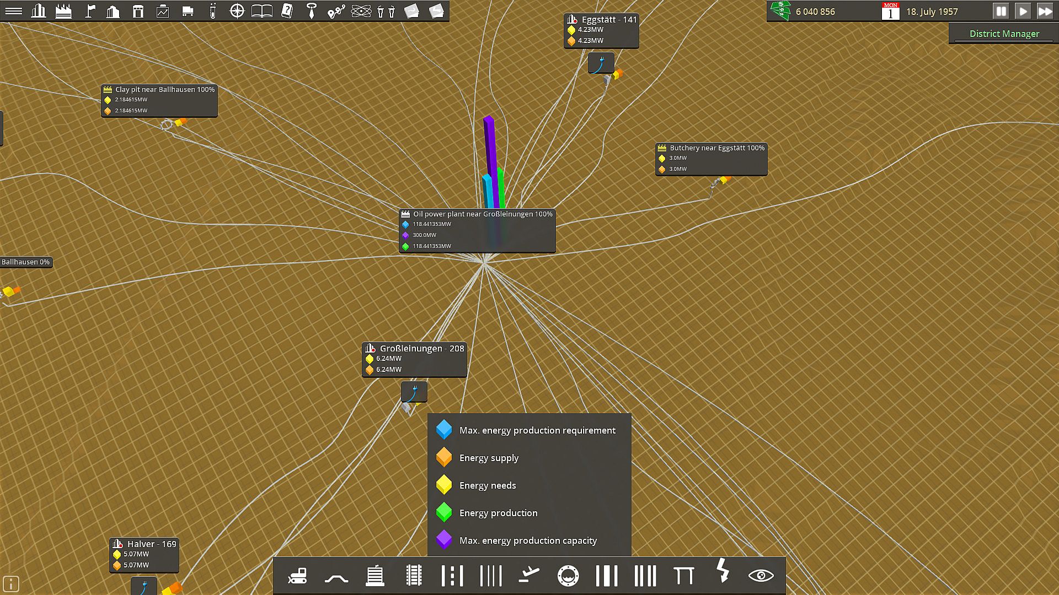Open the hamburger main menu
1059x595 pixels.
point(13,11)
